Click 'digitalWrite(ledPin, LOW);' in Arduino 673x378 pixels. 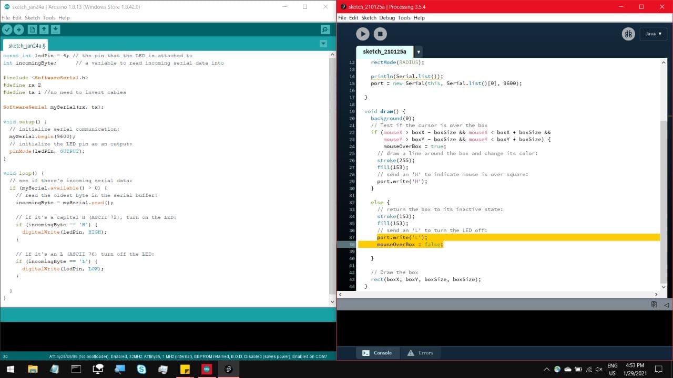[63, 269]
